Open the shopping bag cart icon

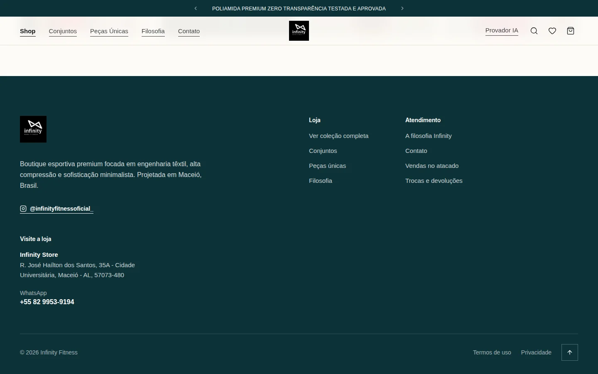click(571, 31)
